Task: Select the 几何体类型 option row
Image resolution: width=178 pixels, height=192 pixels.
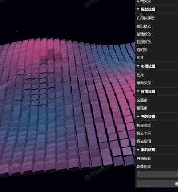Action: click(x=157, y=18)
